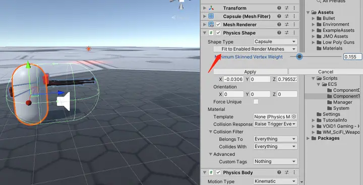Screen dimensions: 363x185
Task: Click the Physics Body script icon
Action: pyautogui.click(x=211, y=172)
